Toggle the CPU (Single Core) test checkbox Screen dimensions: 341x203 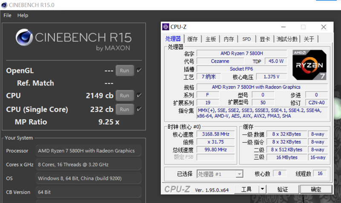139,109
